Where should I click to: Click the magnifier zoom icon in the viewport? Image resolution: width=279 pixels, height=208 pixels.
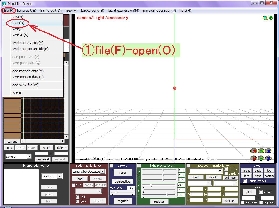(x=265, y=18)
